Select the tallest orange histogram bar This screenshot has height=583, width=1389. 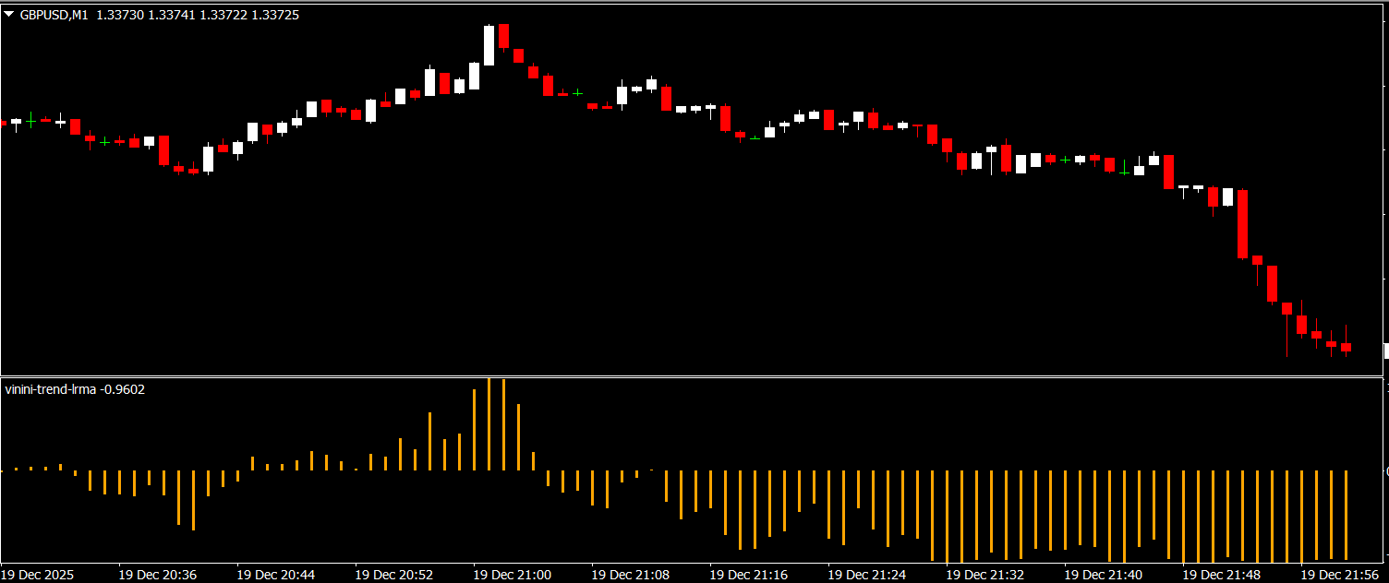pos(489,424)
